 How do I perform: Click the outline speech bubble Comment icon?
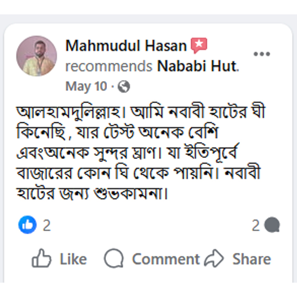tap(113, 258)
